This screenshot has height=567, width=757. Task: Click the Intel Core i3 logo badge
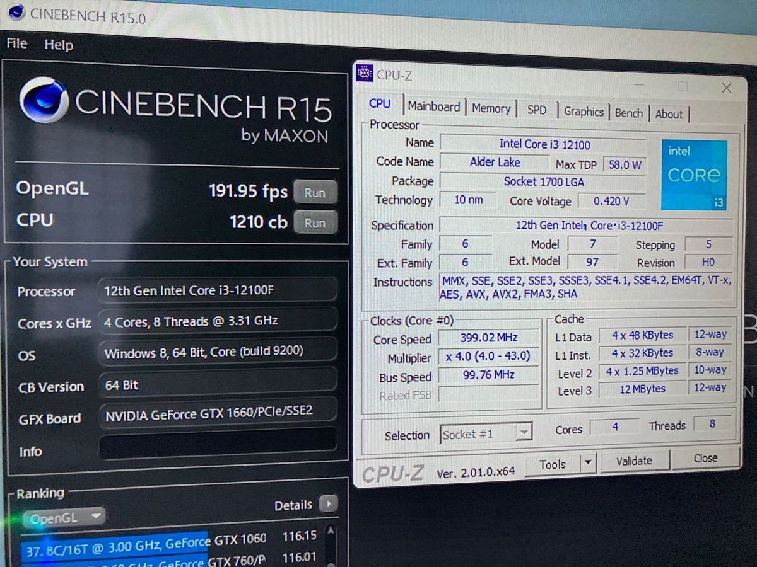point(694,175)
